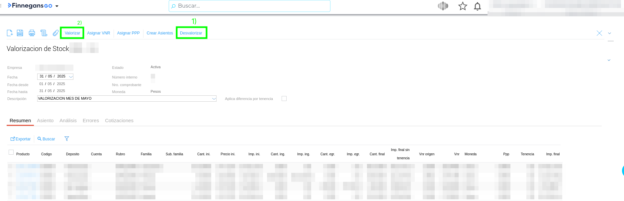Viewport: 624px width, 201px height.
Task: Click the filter funnel icon
Action: [67, 139]
